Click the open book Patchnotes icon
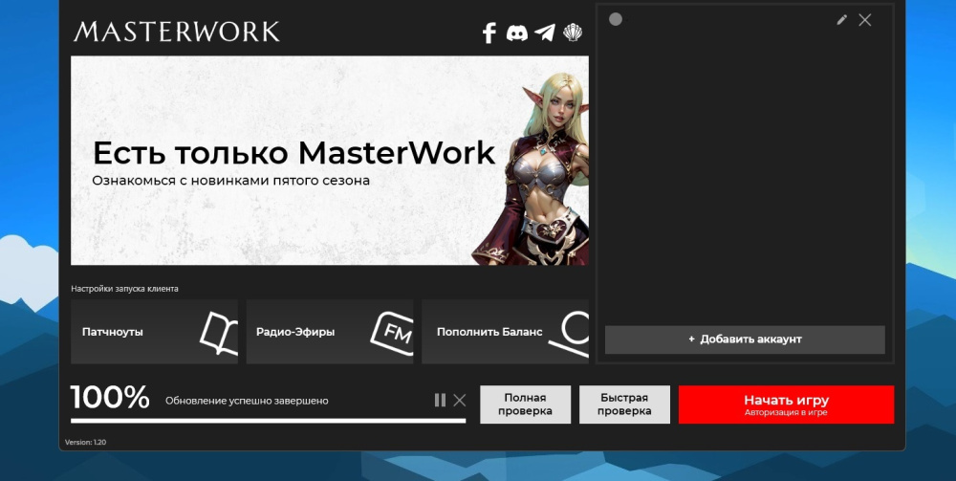Screen dimensions: 956x481 [x=218, y=333]
